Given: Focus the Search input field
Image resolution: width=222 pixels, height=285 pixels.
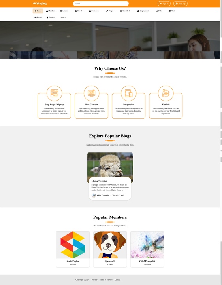Looking at the screenshot, I should [101, 4].
